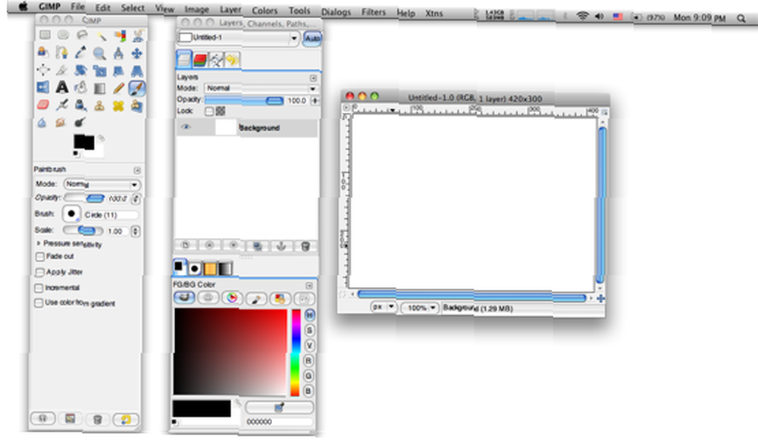The width and height of the screenshot is (758, 447).
Task: Enable the Incremental checkbox
Action: pyautogui.click(x=39, y=288)
